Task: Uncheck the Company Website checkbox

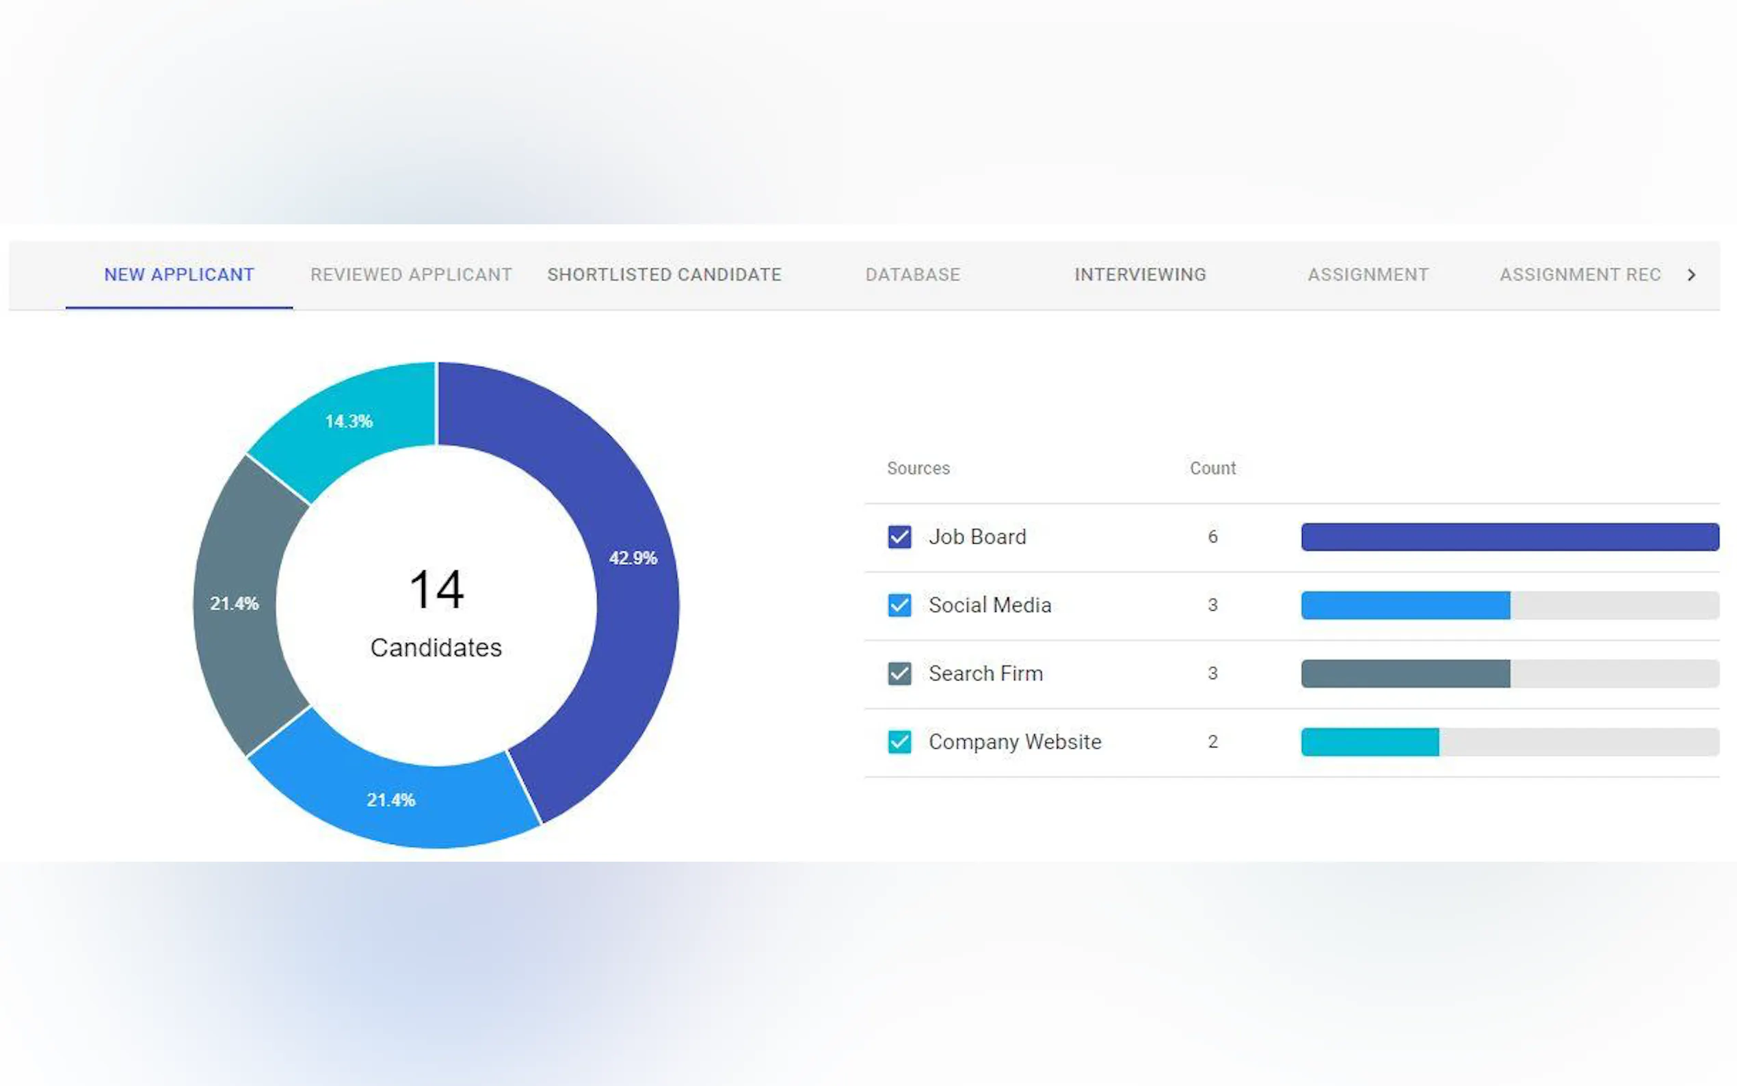Action: click(899, 741)
